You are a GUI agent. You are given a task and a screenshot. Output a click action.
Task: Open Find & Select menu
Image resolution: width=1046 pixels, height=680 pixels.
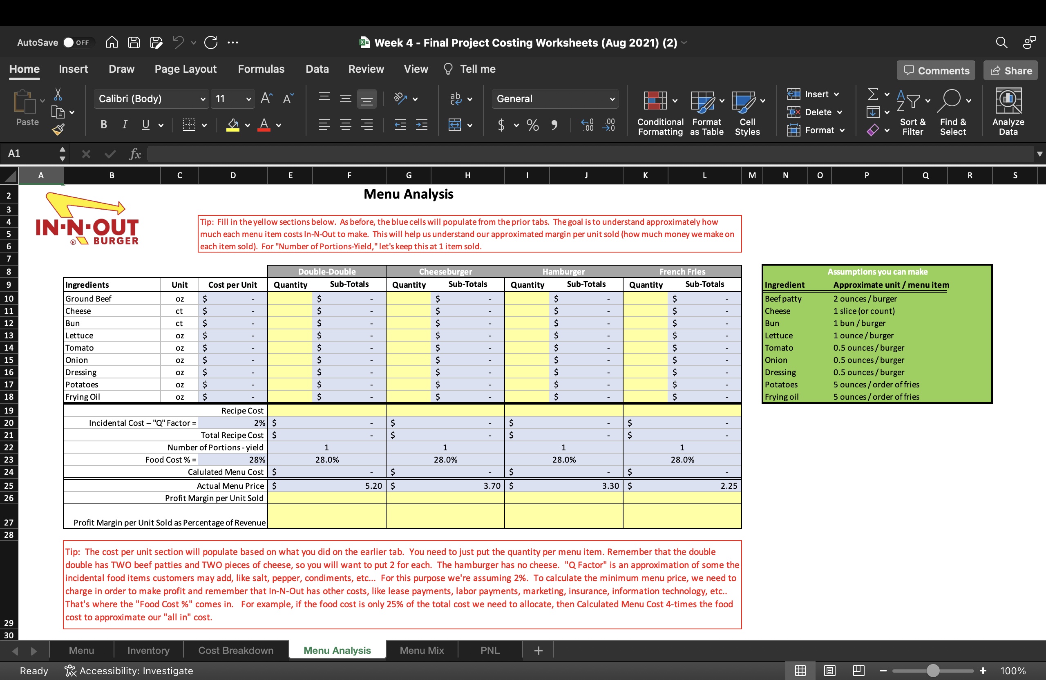pyautogui.click(x=953, y=113)
